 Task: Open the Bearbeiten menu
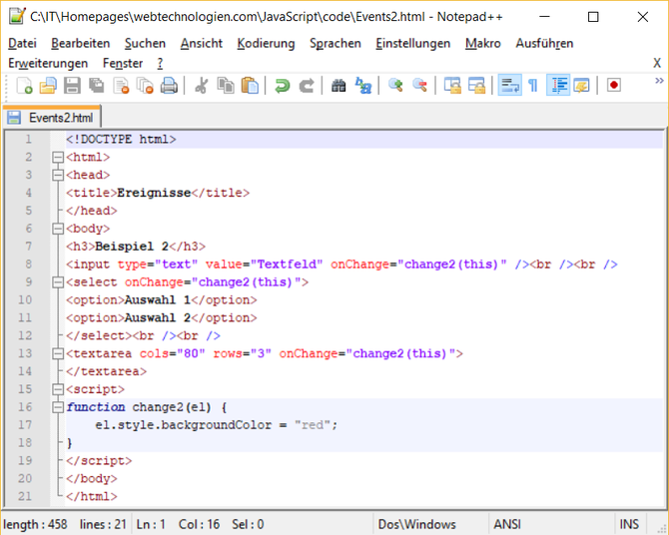pos(81,44)
